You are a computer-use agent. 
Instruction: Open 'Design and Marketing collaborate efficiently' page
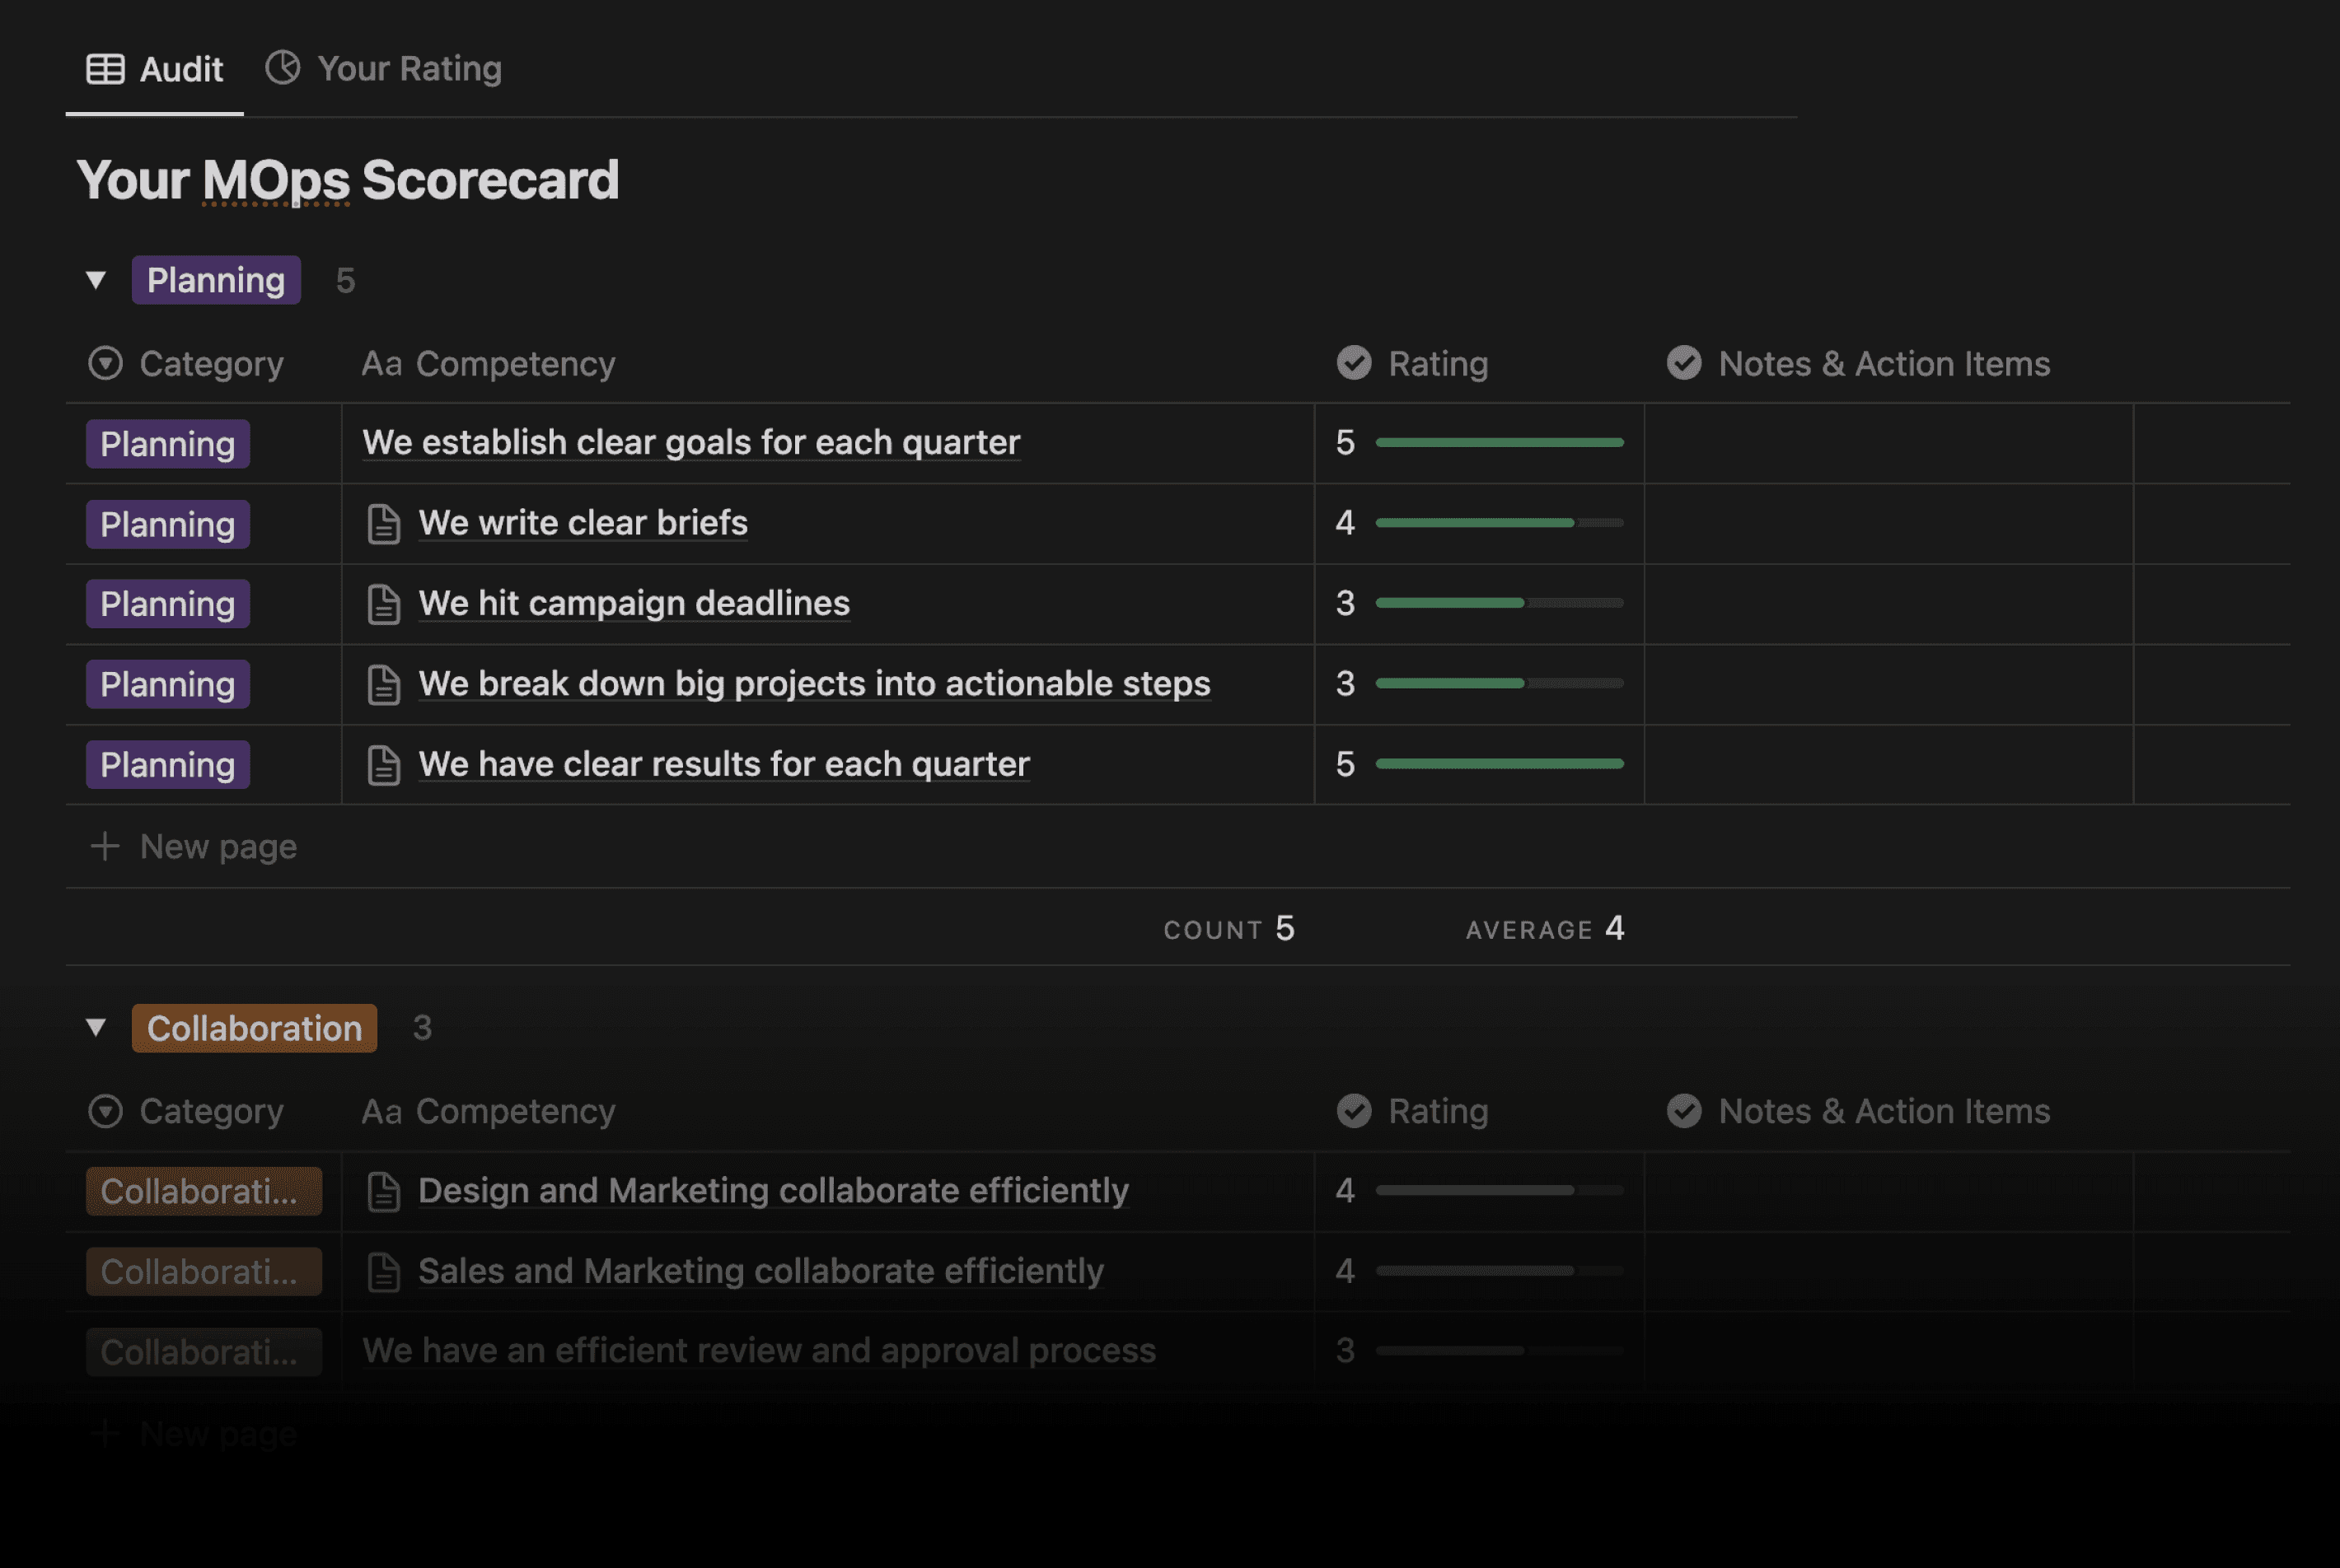(774, 1190)
